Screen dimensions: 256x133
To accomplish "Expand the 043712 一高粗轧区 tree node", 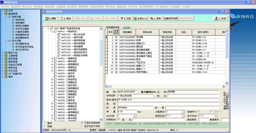I will [52, 58].
